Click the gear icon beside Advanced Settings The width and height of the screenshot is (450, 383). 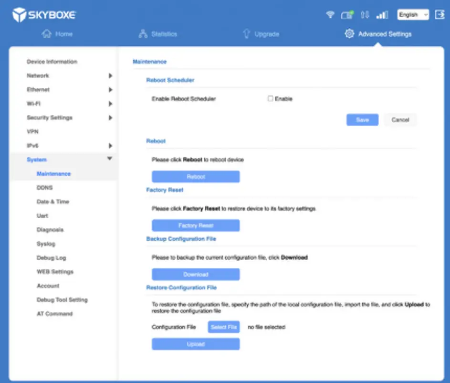(x=350, y=33)
